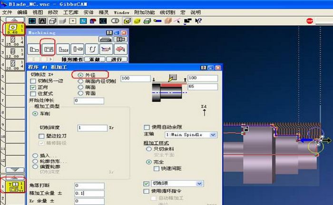Click the 3D box wireframe icon in top toolbar
The image size is (333, 205).
(52, 21)
